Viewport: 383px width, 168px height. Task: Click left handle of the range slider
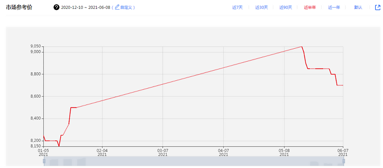point(44,161)
